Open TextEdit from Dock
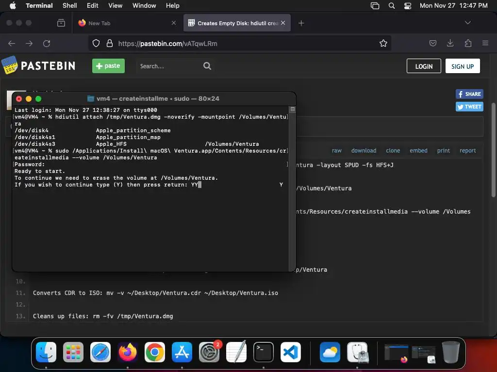The height and width of the screenshot is (372, 497). (236, 352)
